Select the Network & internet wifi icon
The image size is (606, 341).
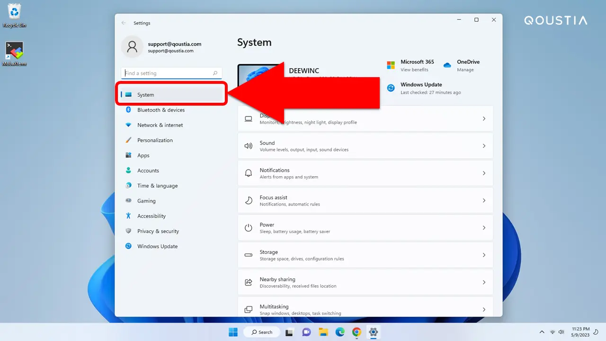128,125
